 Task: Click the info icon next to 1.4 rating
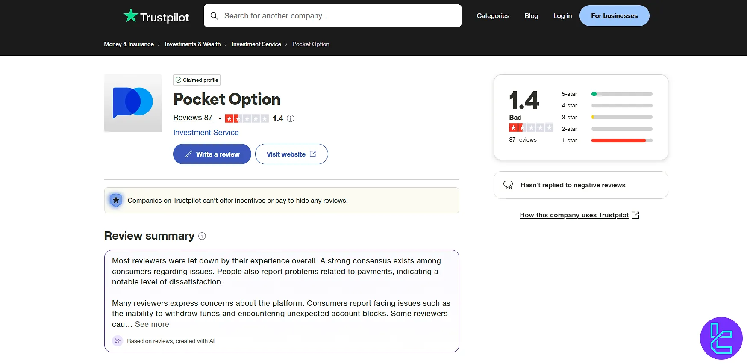[x=291, y=118]
